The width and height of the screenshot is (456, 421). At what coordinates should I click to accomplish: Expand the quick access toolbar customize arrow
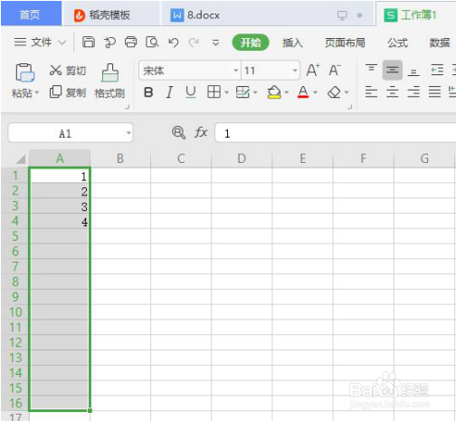pos(215,43)
